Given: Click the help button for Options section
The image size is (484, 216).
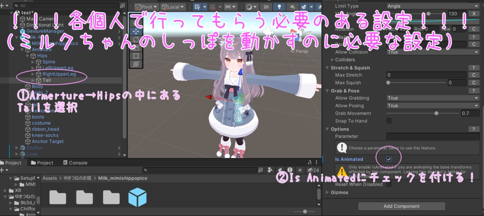Looking at the screenshot, I should 474,129.
